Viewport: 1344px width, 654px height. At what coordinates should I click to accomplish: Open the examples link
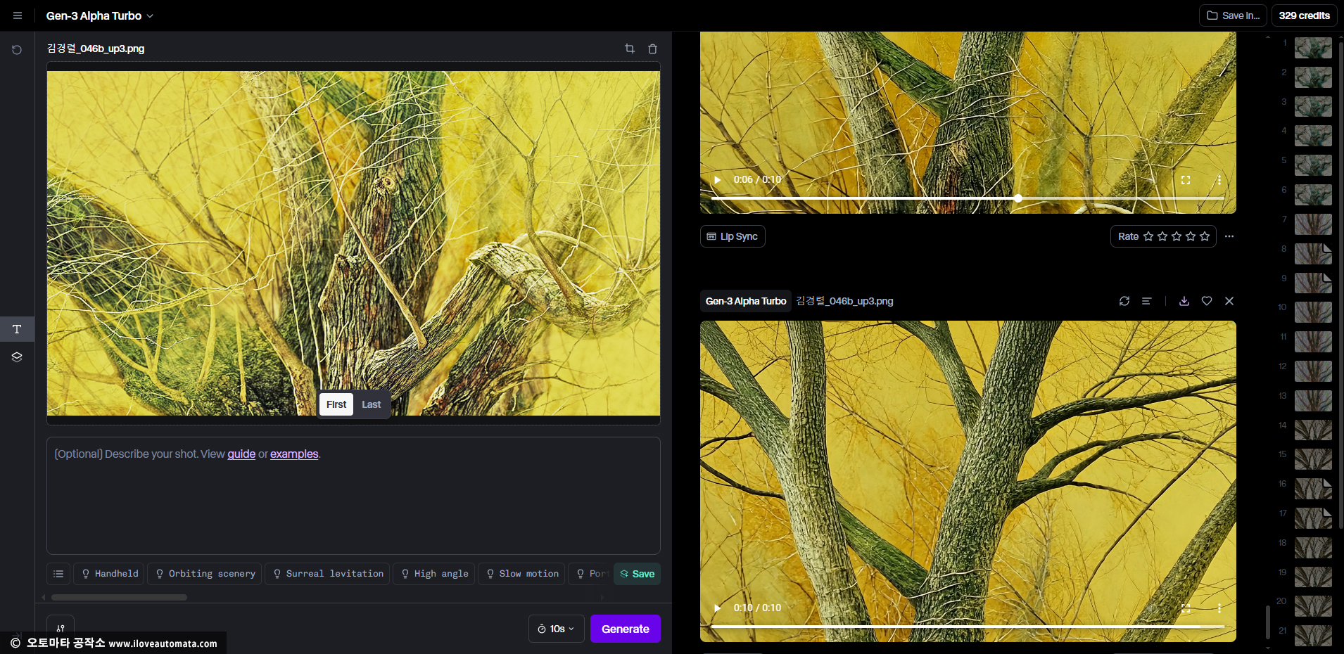(294, 454)
